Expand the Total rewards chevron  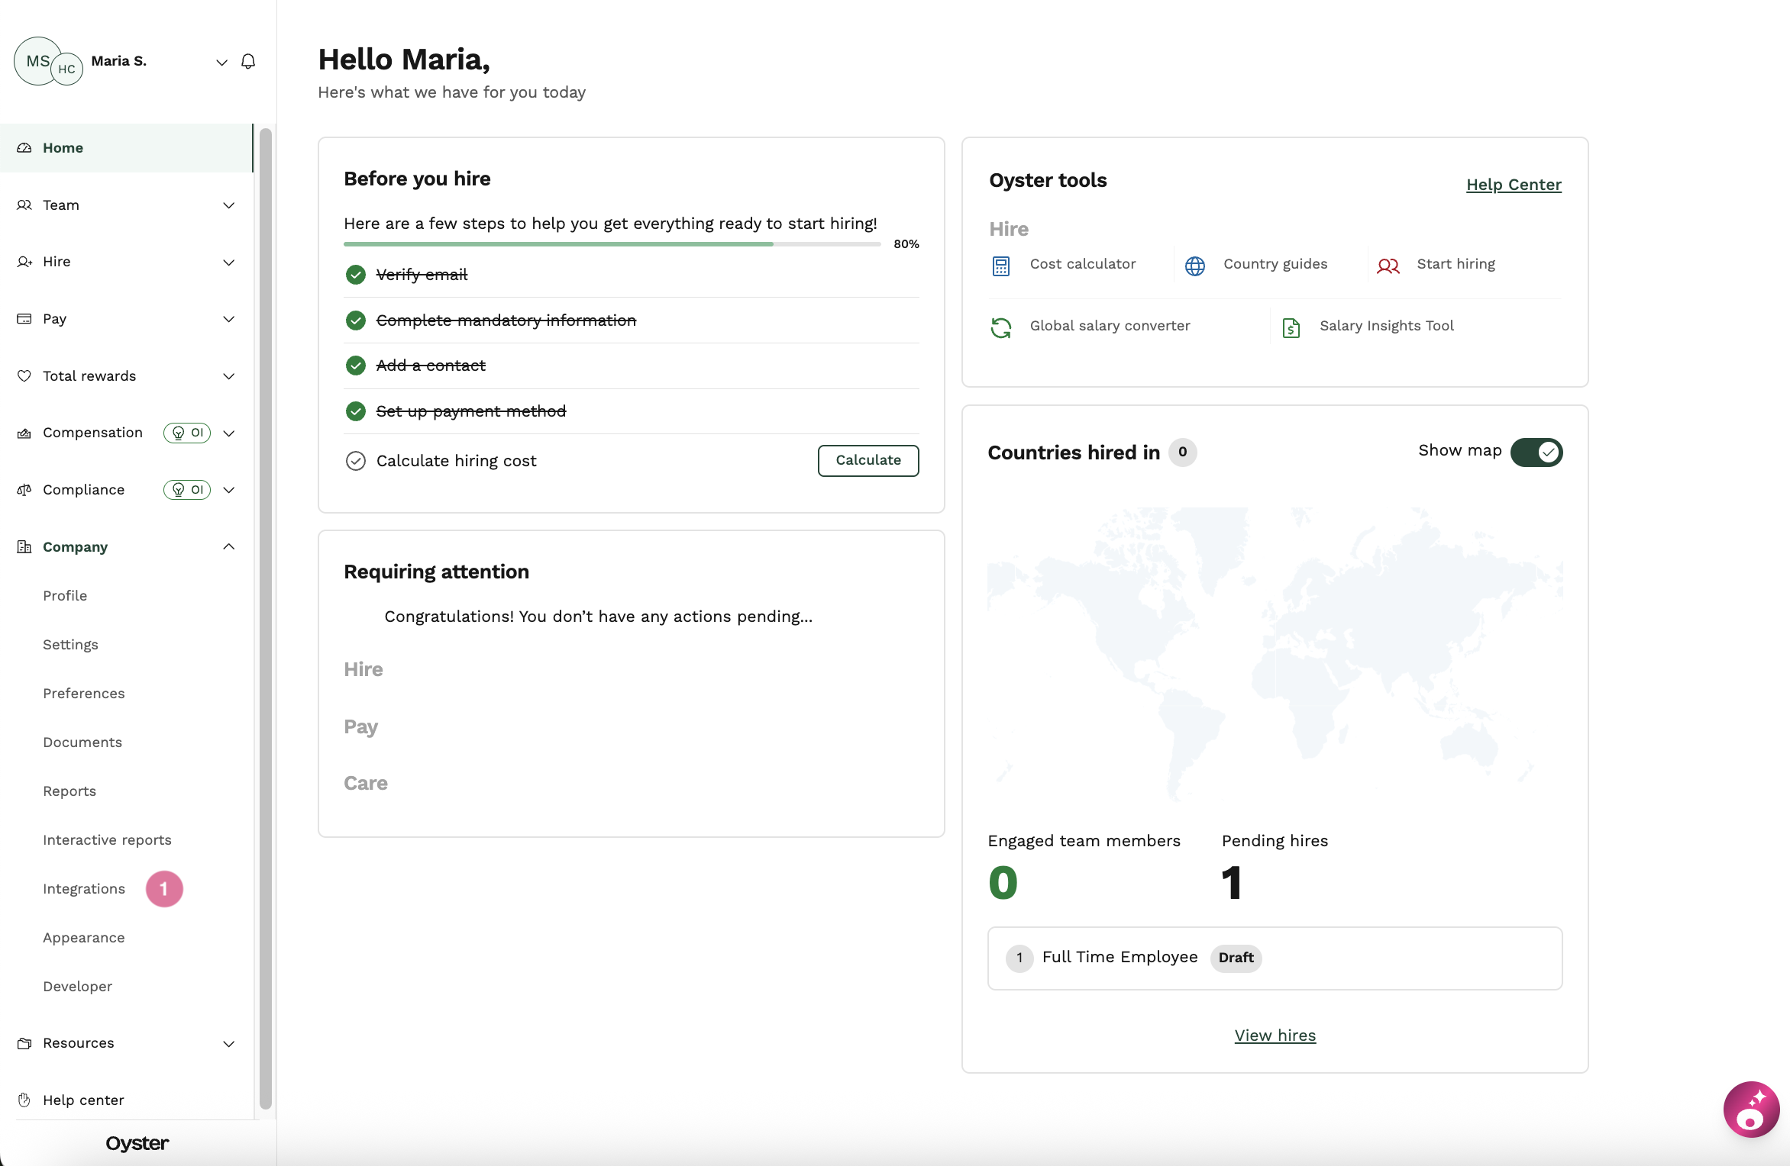click(x=228, y=376)
